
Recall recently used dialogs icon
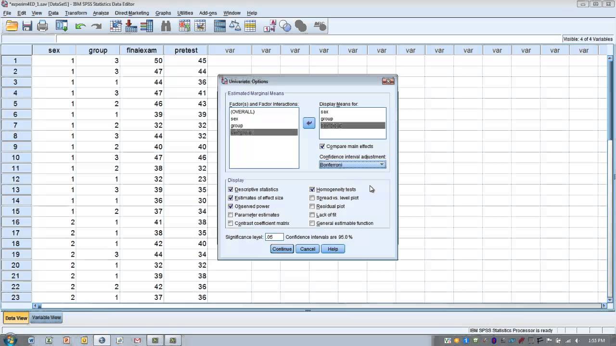62,26
